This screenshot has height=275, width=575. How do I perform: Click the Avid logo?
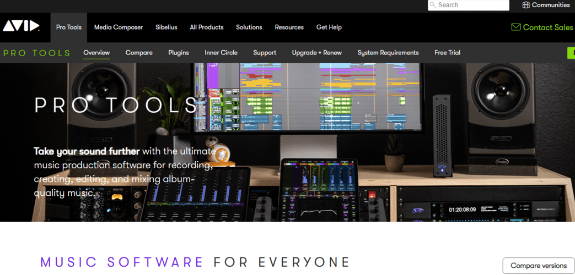[21, 26]
